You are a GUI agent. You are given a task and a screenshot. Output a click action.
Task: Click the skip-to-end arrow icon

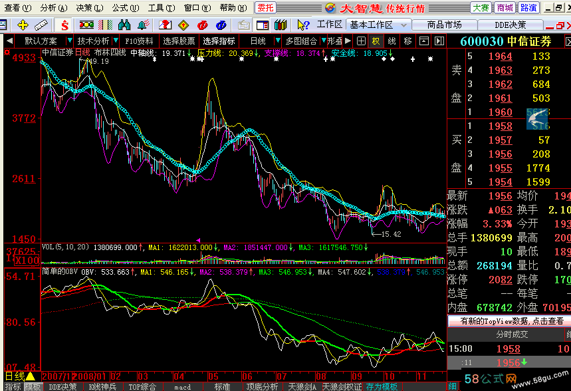tap(439, 41)
